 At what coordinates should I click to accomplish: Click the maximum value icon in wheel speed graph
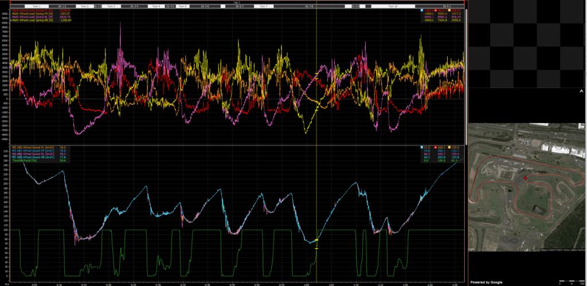coord(437,147)
